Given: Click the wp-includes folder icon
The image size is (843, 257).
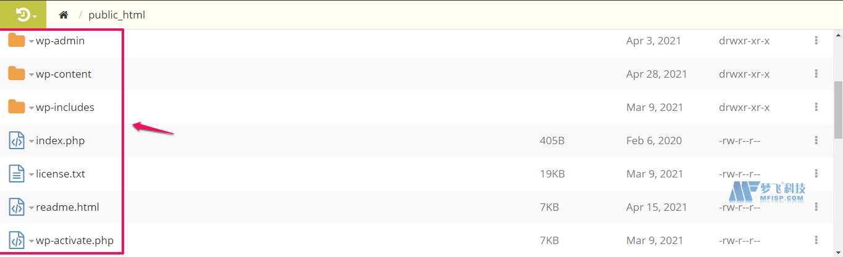Looking at the screenshot, I should (17, 107).
